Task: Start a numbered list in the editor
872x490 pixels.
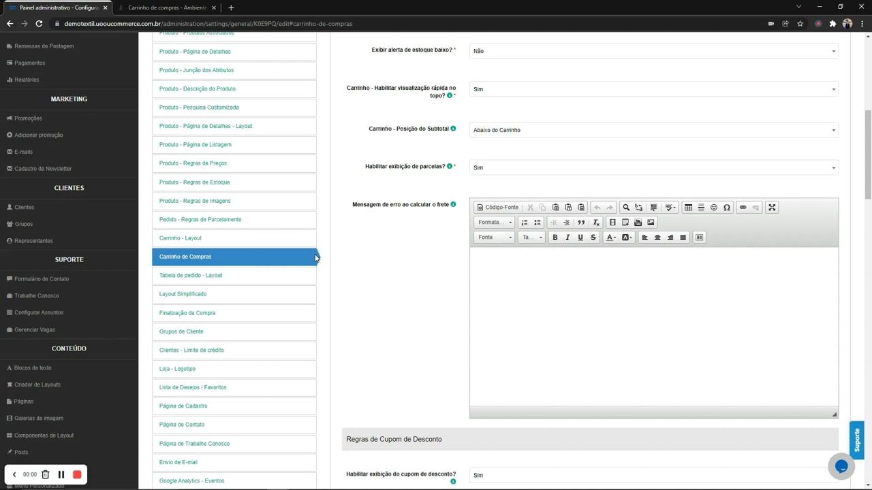Action: click(x=523, y=222)
